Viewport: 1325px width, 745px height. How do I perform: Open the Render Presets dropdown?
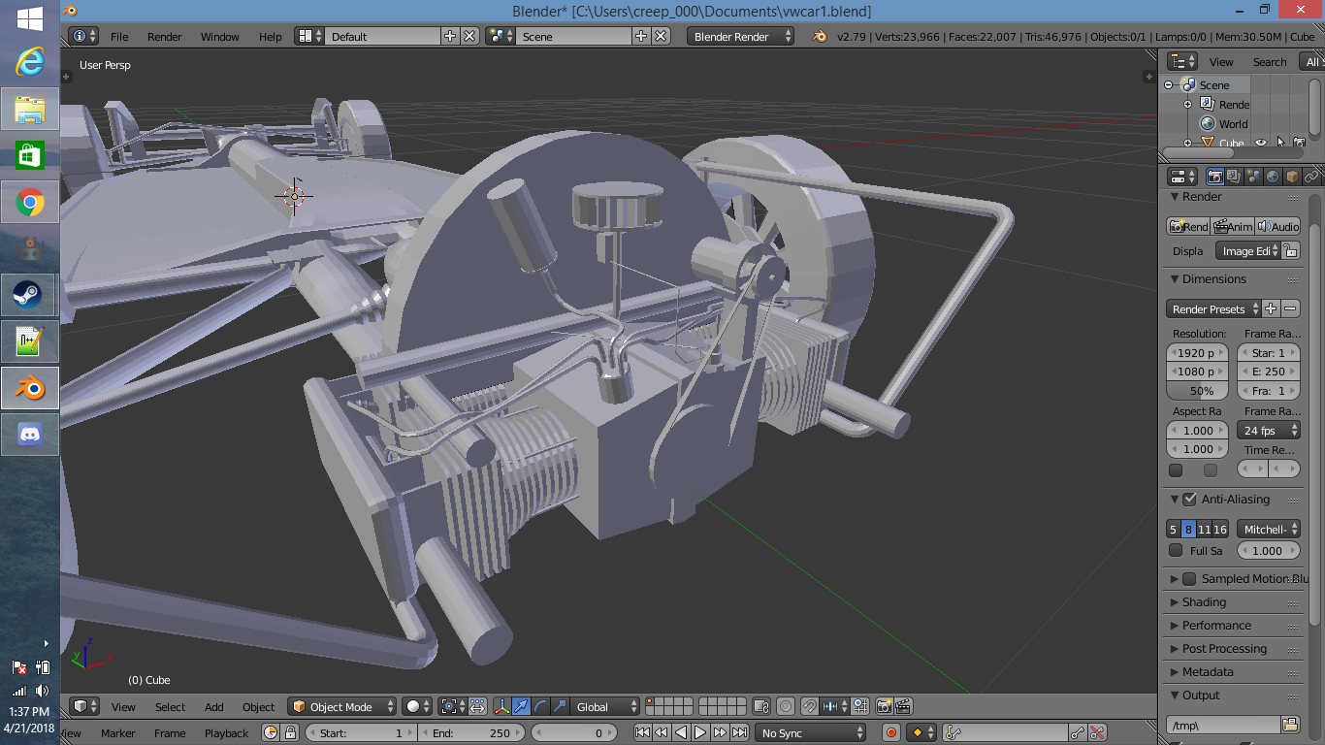click(1213, 309)
